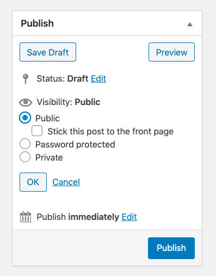
Task: Select the Password protected option
Action: point(25,144)
